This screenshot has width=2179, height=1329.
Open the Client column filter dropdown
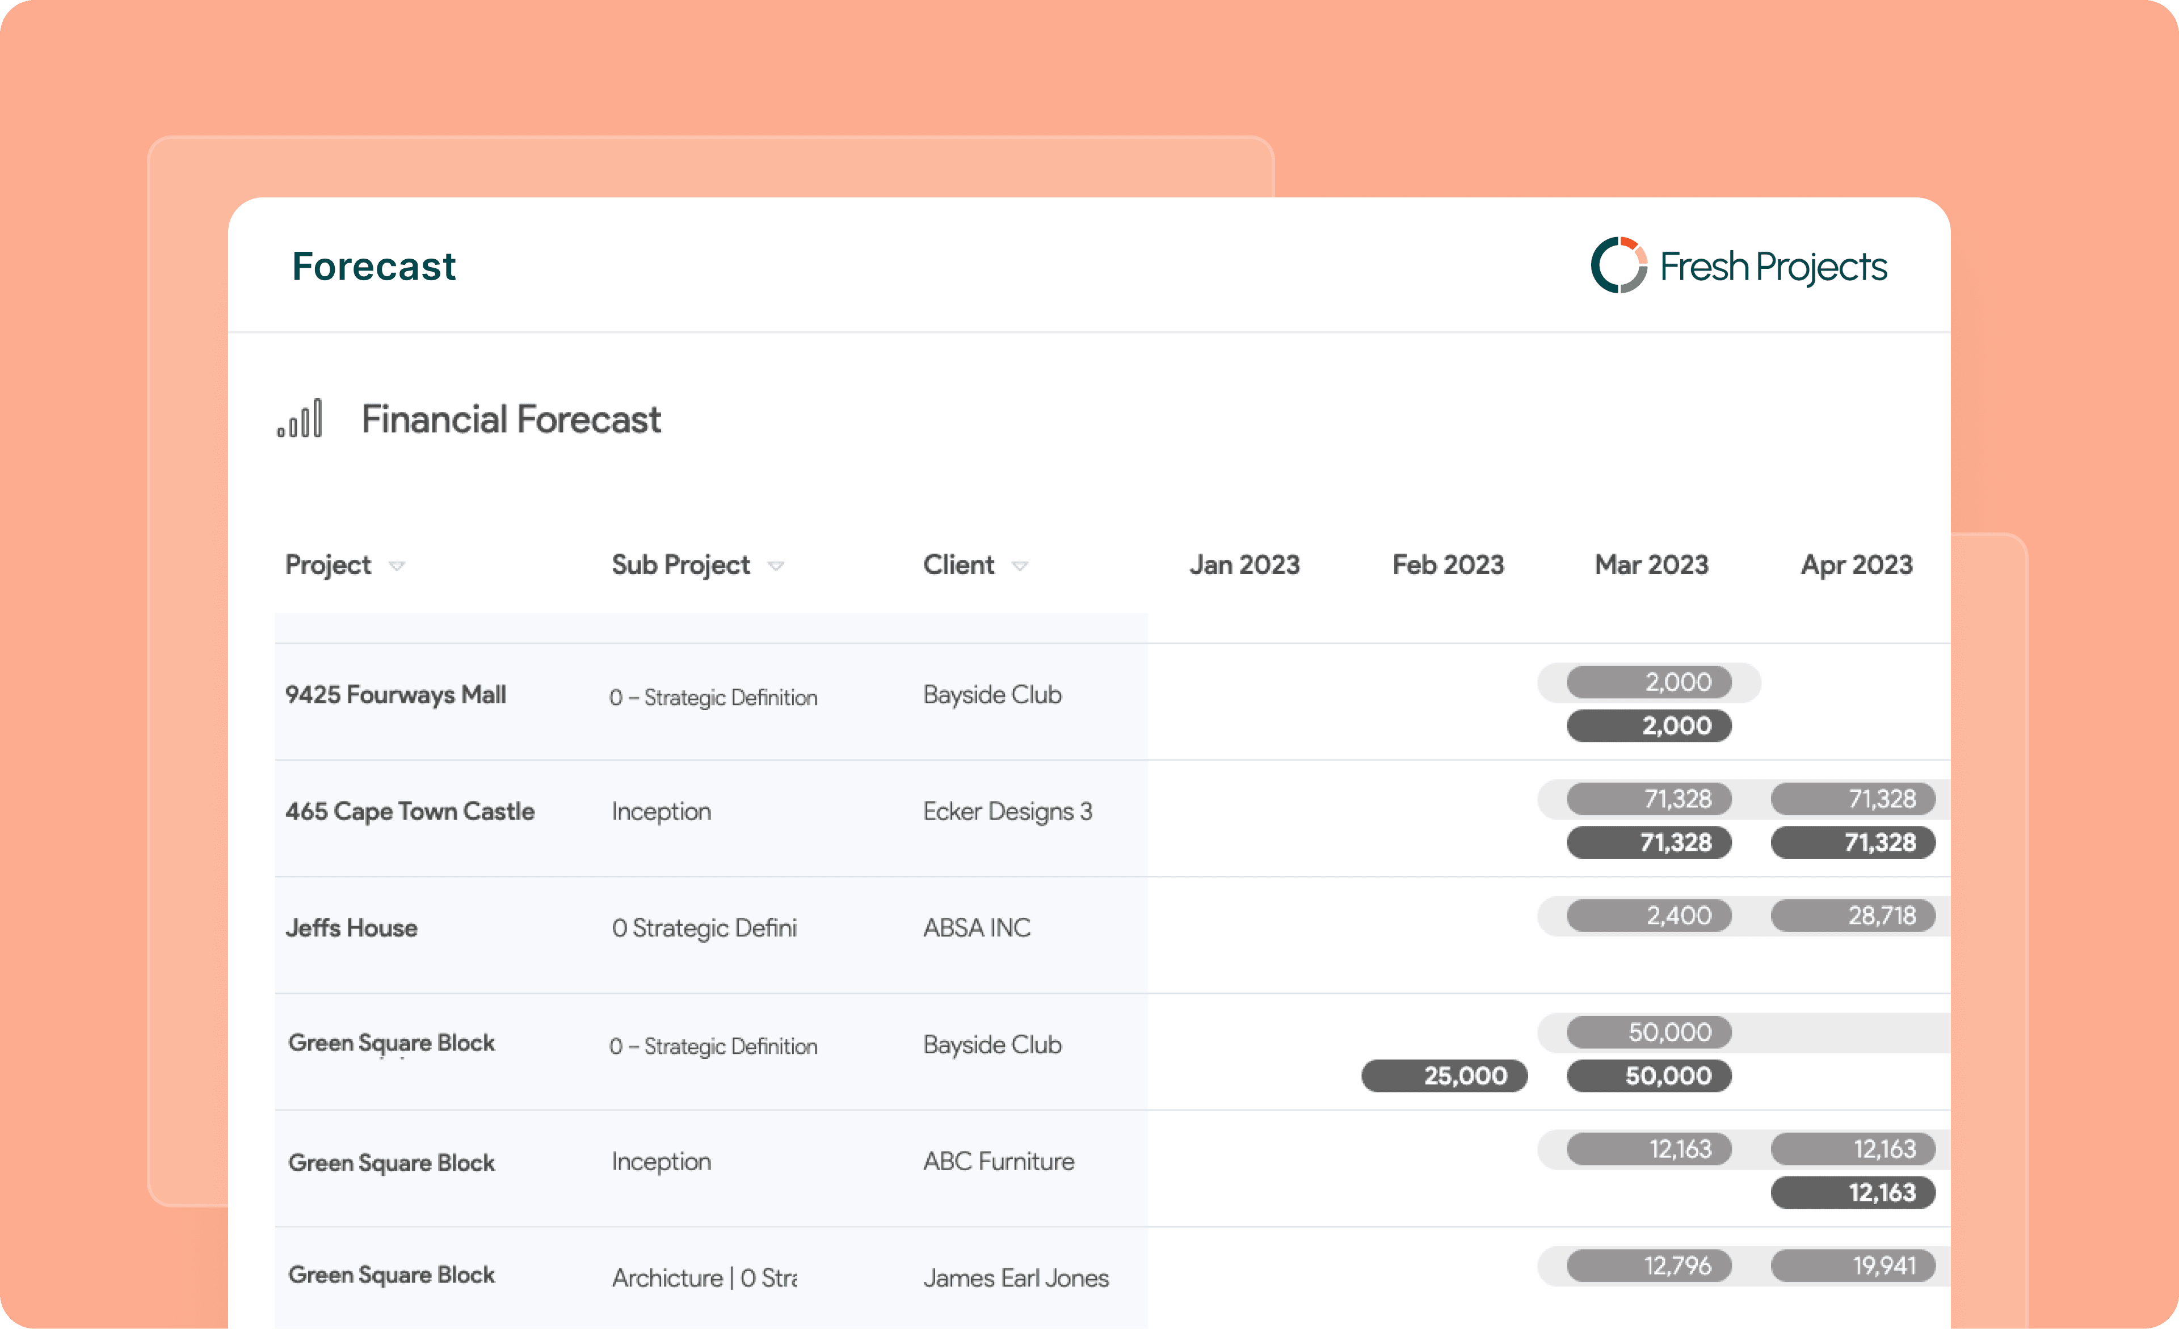tap(1020, 566)
